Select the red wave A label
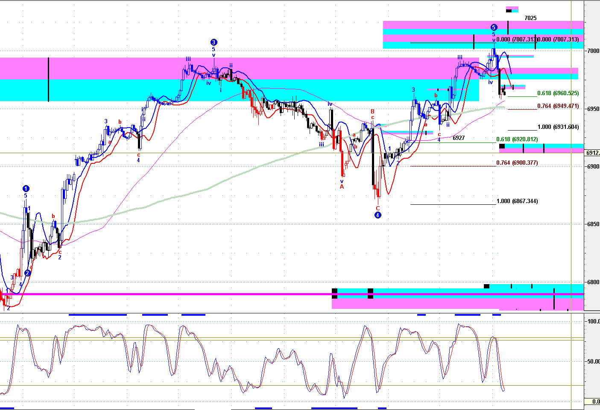The image size is (600, 410). (342, 186)
